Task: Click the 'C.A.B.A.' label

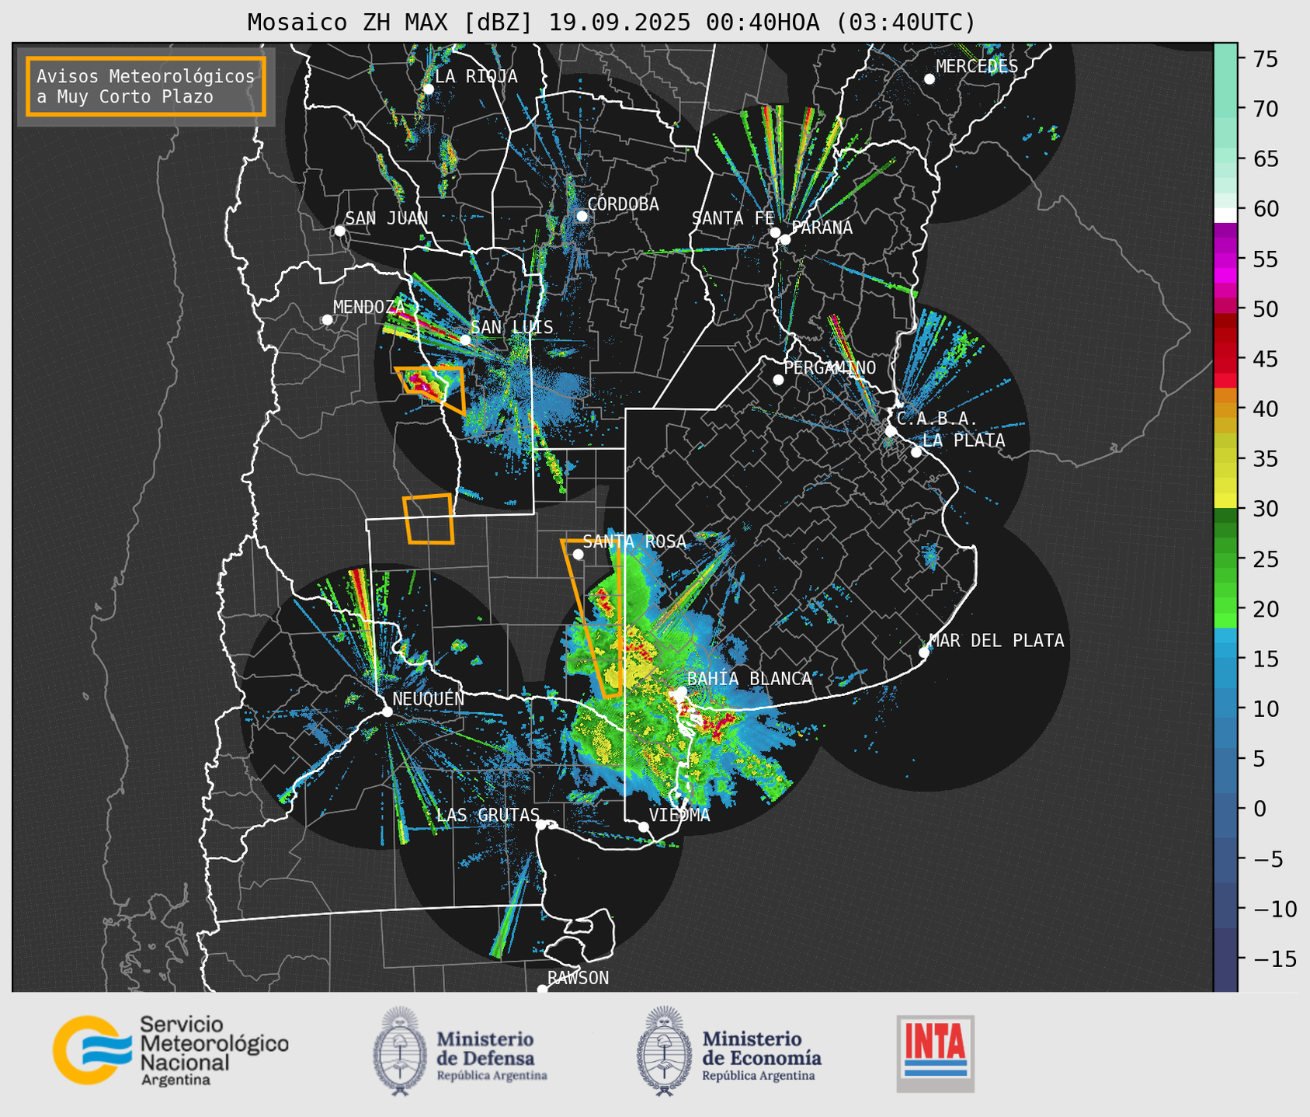Action: pos(937,419)
